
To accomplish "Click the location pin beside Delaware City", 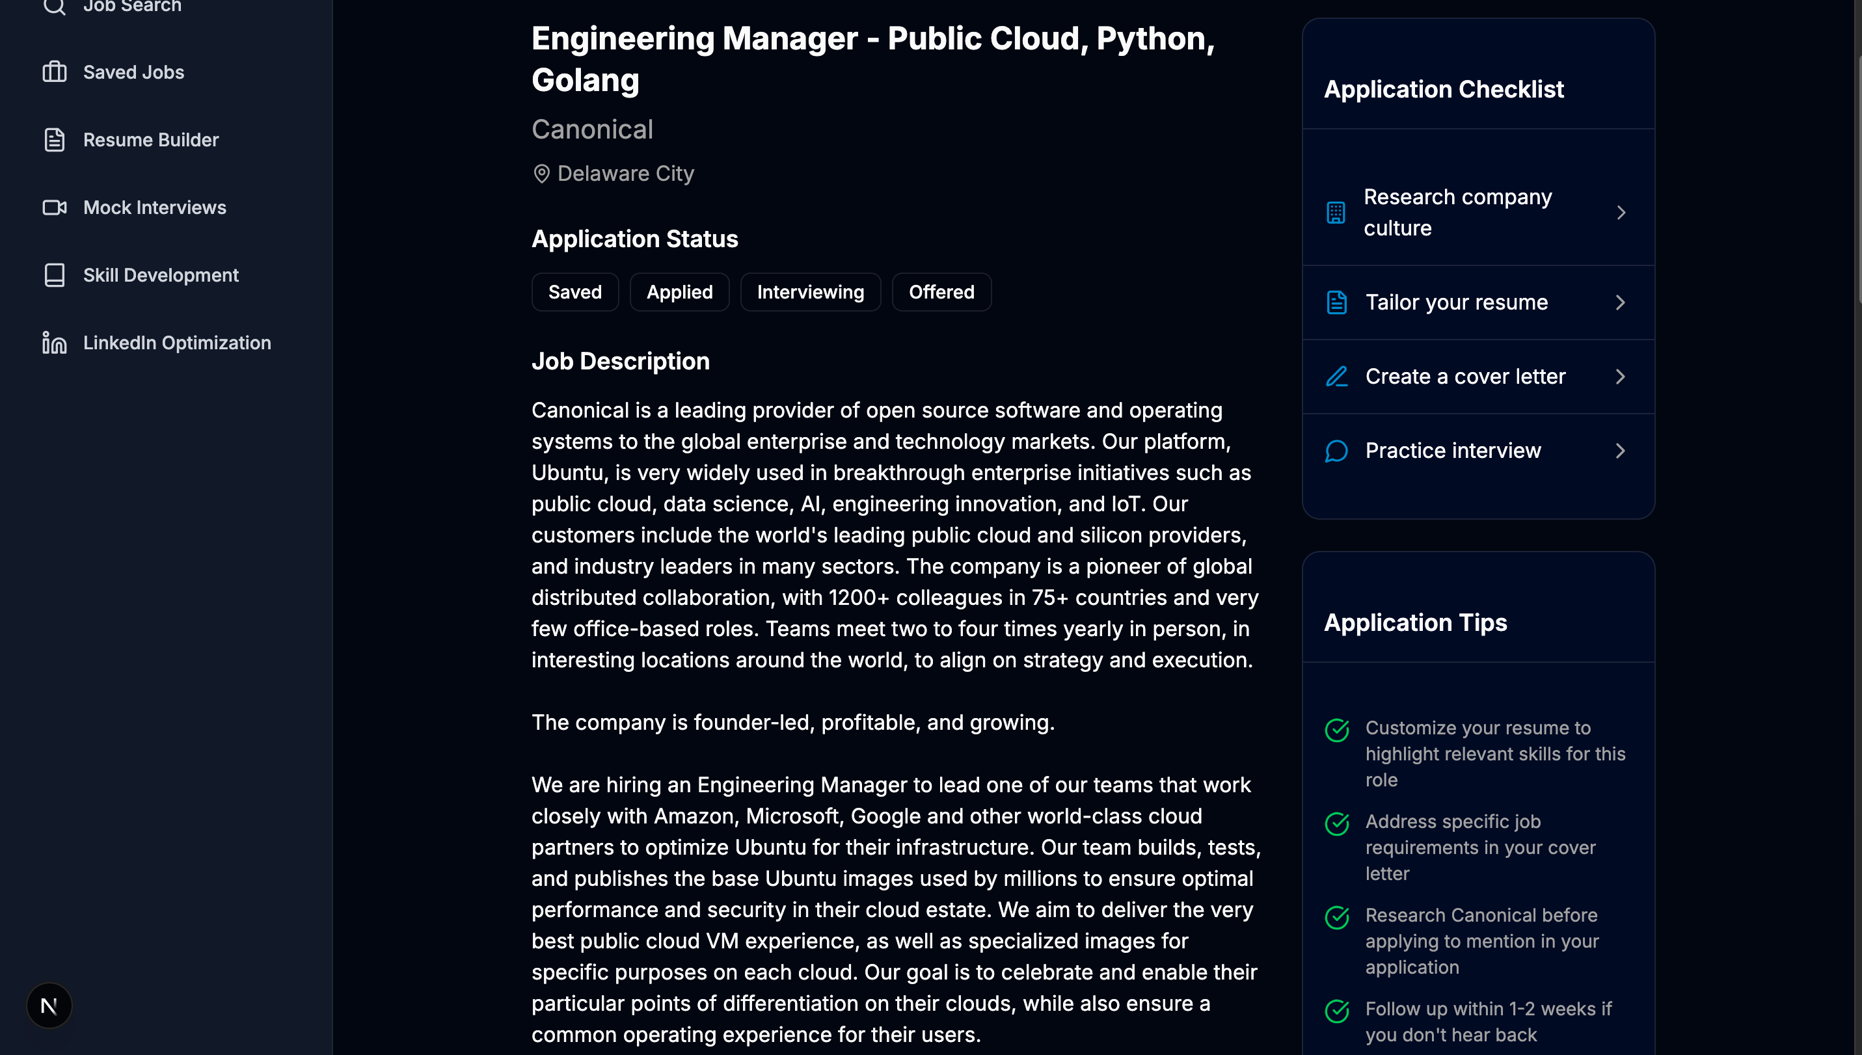I will pos(541,174).
